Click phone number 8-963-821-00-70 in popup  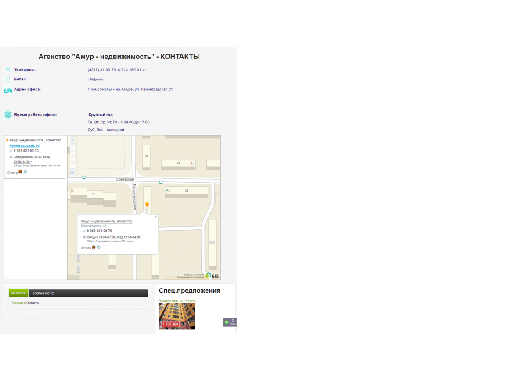coord(99,231)
